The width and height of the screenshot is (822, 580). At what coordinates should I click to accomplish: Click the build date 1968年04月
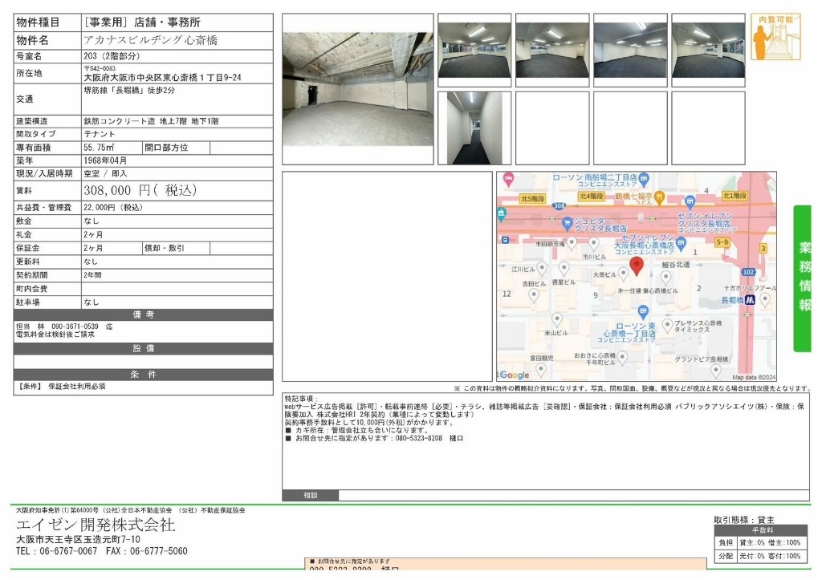pyautogui.click(x=105, y=161)
